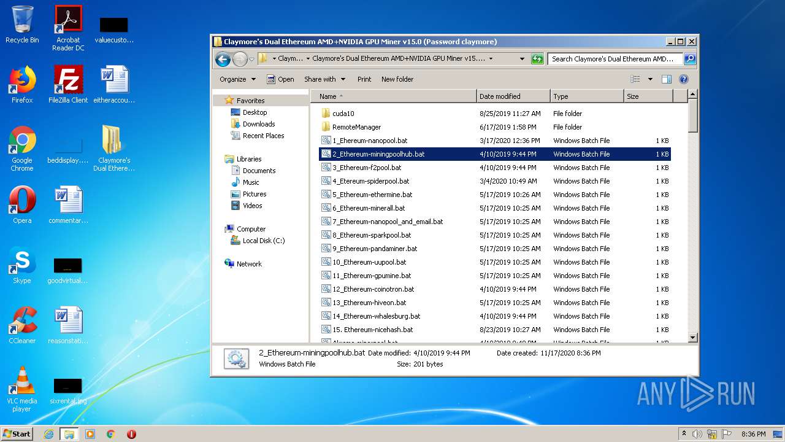Open FileZilla Client desktop shortcut

[x=68, y=85]
